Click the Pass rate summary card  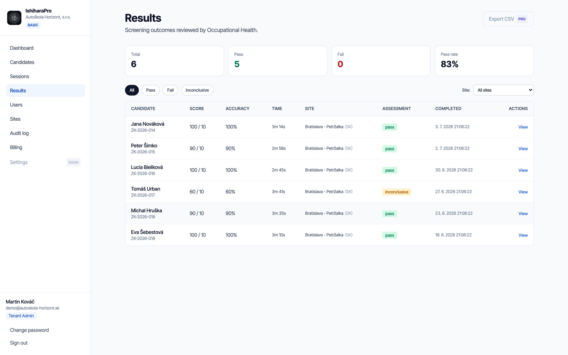point(484,61)
